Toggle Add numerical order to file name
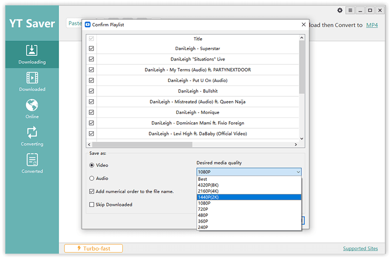The width and height of the screenshot is (391, 259). pyautogui.click(x=92, y=191)
